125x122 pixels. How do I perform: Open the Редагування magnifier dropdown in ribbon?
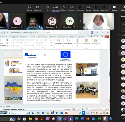pos(68,42)
